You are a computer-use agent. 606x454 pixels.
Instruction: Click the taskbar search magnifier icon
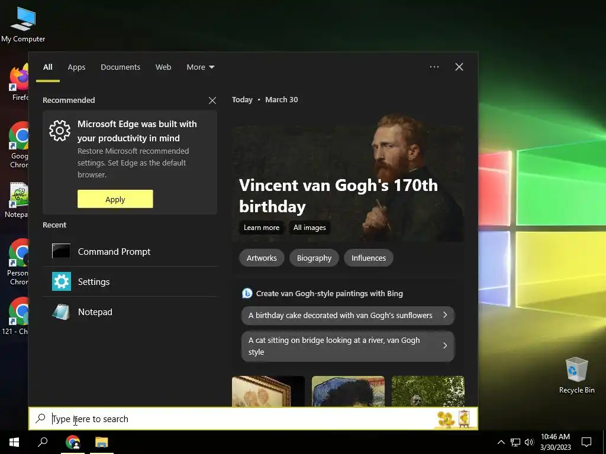[43, 442]
